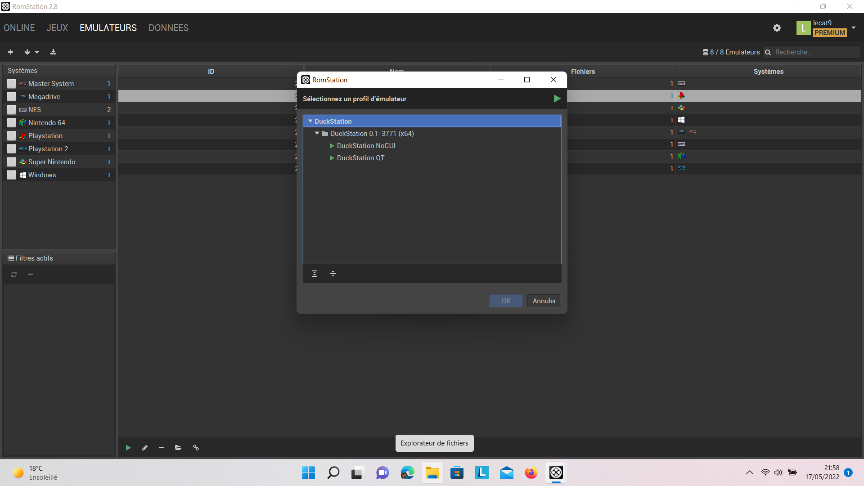Open the weather widget showing 18°C
Viewport: 864px width, 486px height.
click(x=36, y=472)
